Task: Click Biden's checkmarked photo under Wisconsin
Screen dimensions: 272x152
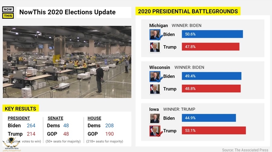Action: [155, 77]
